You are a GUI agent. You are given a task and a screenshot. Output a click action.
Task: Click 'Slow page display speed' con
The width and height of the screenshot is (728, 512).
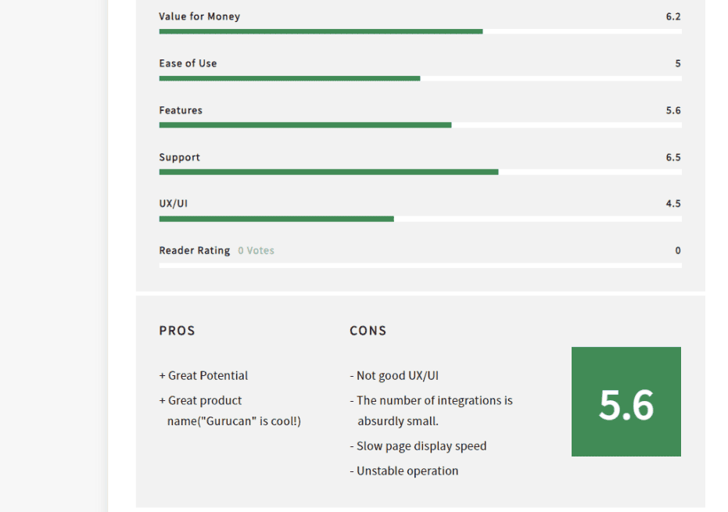(x=418, y=446)
